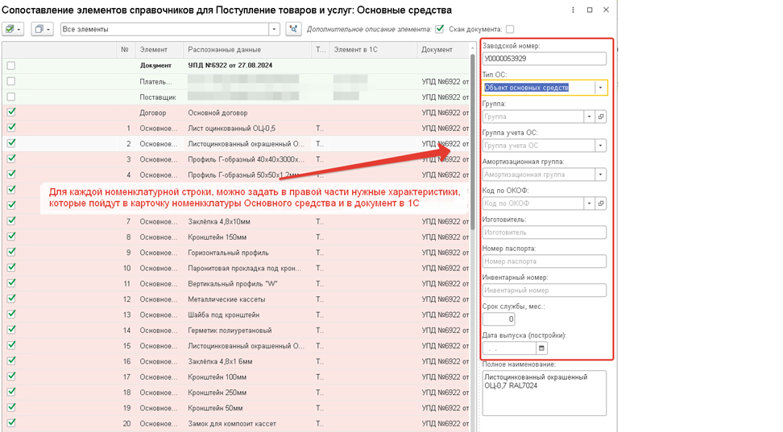The height and width of the screenshot is (432, 783).
Task: Check the Плательщик row checkbox
Action: pyautogui.click(x=11, y=81)
